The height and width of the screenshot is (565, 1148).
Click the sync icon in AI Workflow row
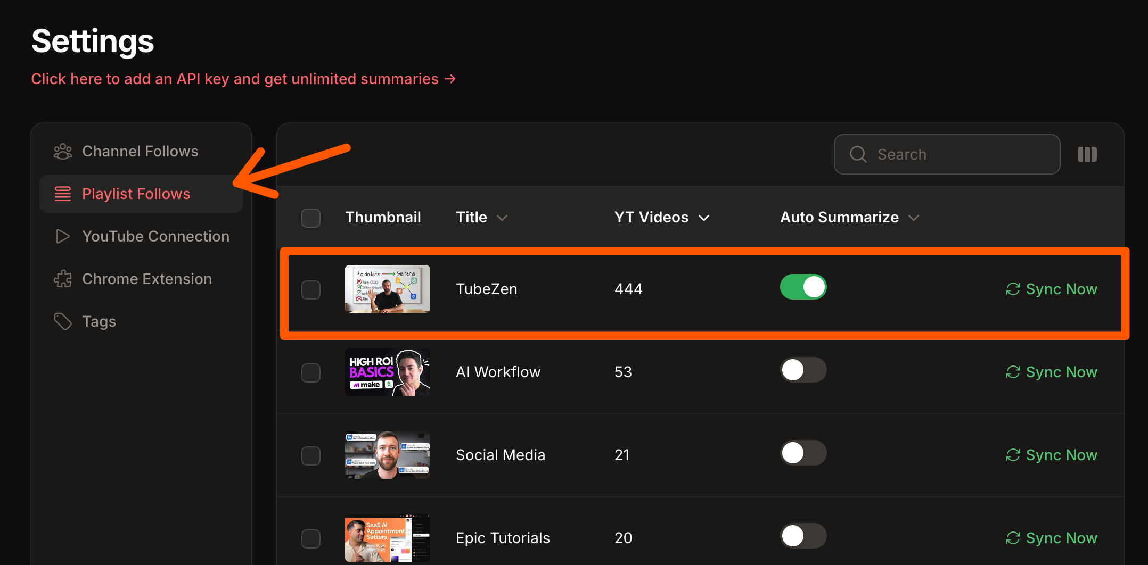click(x=1013, y=372)
